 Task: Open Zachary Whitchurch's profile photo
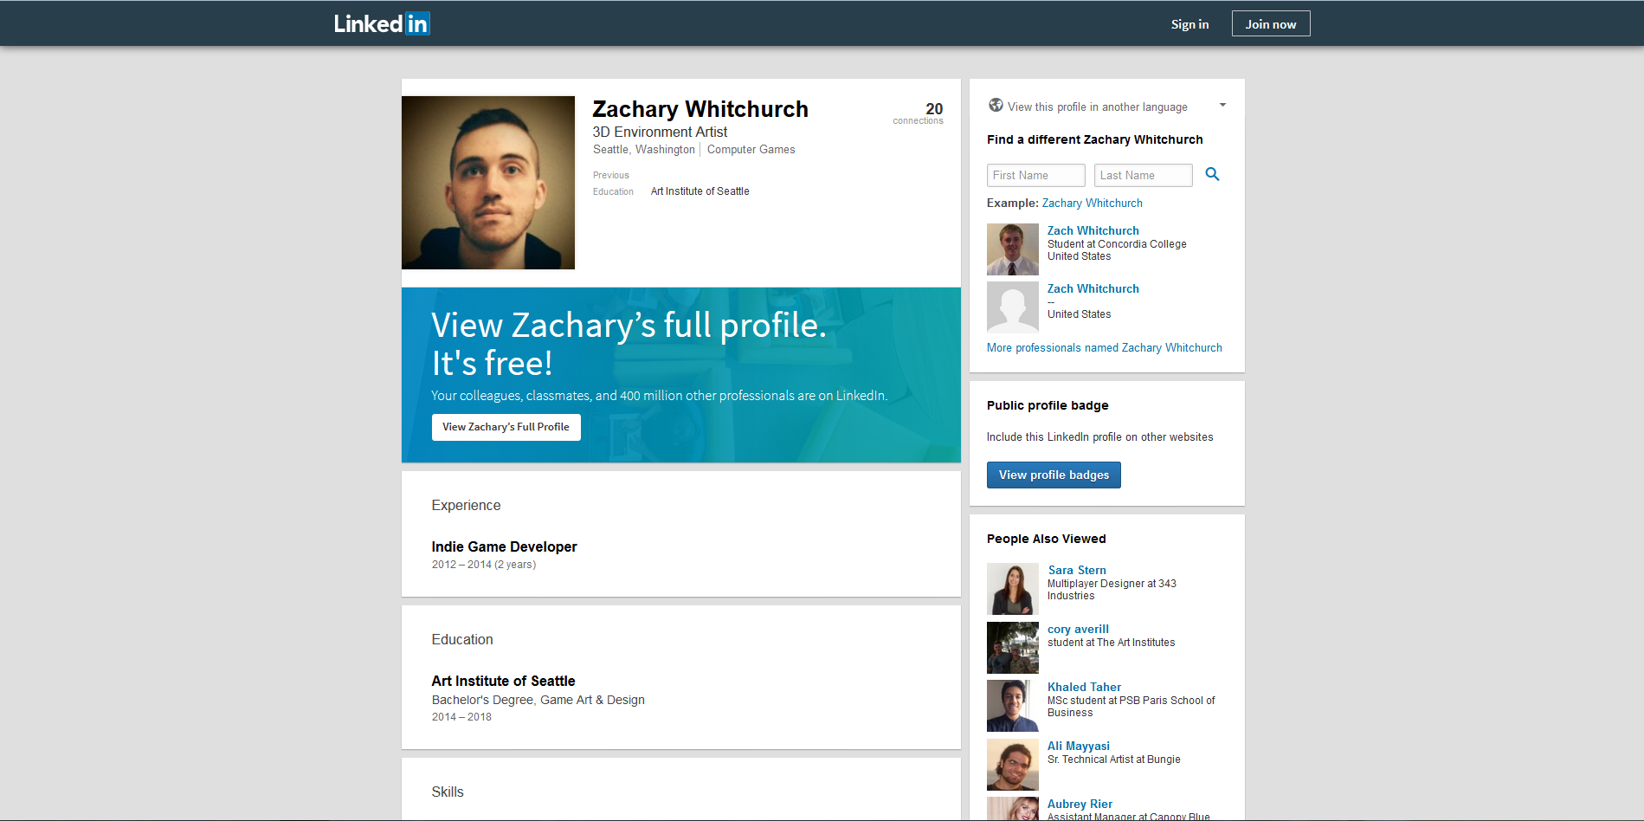(488, 183)
